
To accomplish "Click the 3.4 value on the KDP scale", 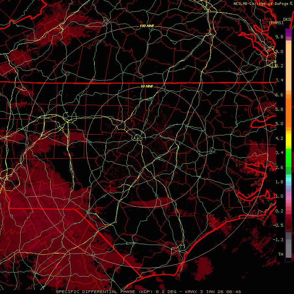I will [279, 153].
